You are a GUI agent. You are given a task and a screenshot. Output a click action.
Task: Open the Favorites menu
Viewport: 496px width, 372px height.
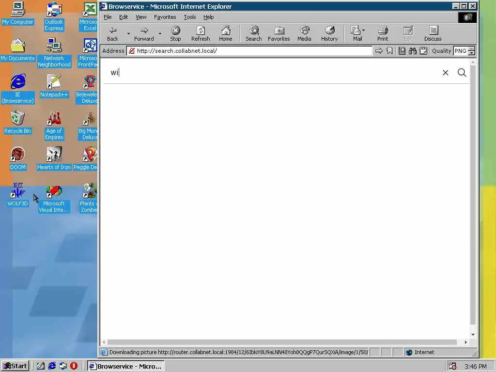(x=165, y=17)
